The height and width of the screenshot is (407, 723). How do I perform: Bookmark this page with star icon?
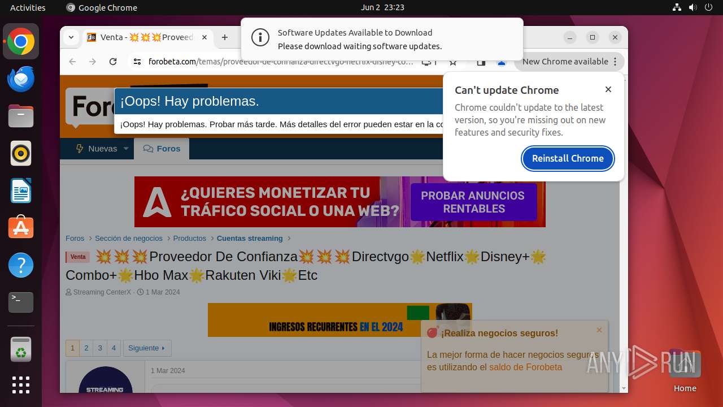click(x=453, y=62)
